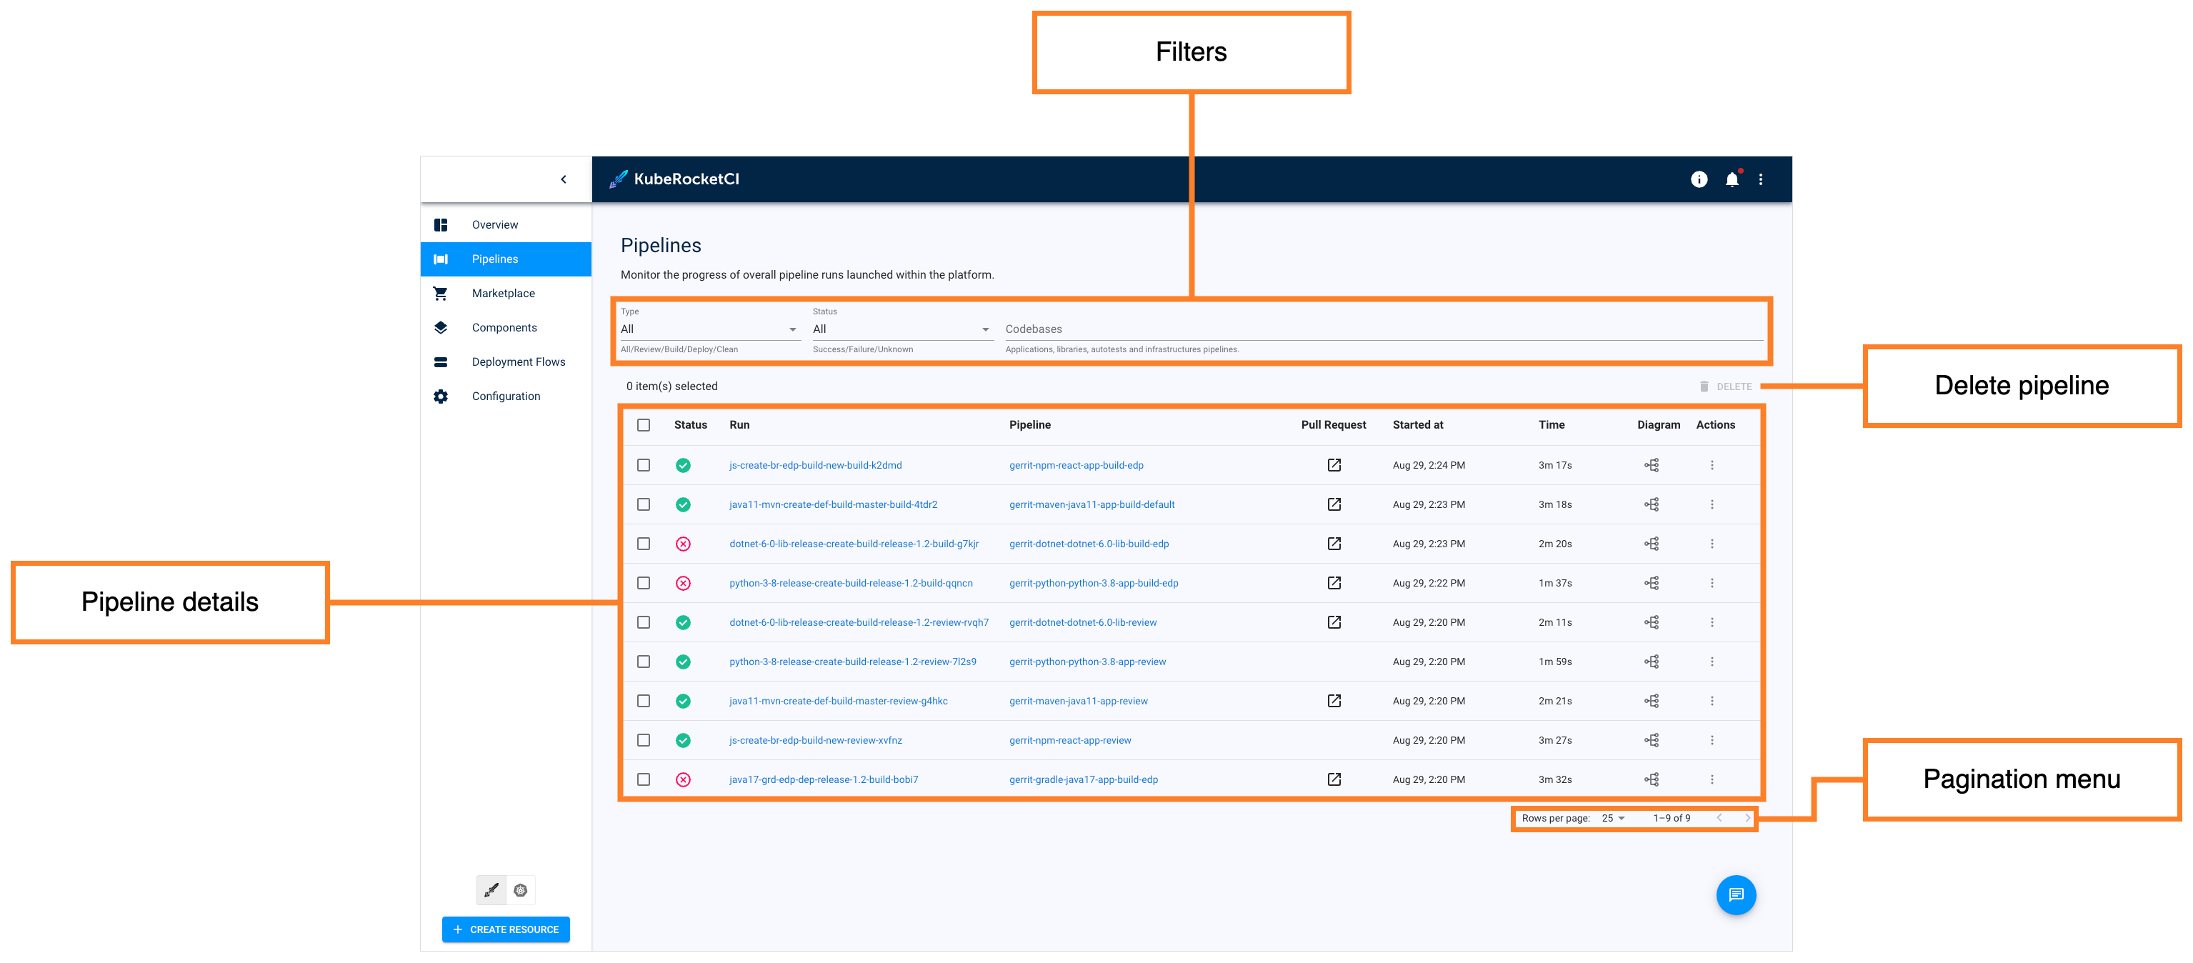This screenshot has height=963, width=2193.
Task: Click the 'Started at' column header
Action: click(x=1417, y=425)
